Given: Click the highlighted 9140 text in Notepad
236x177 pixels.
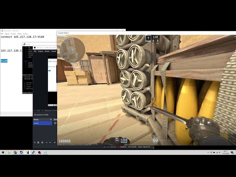Looking at the screenshot, I should 4,61.
